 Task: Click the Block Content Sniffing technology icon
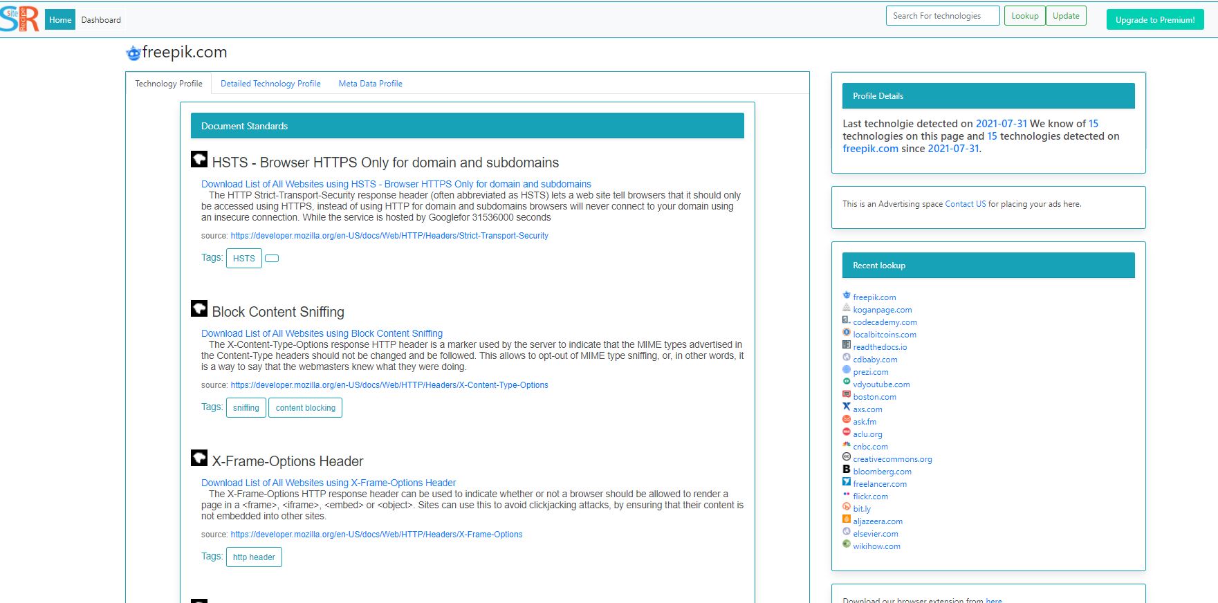pos(199,308)
